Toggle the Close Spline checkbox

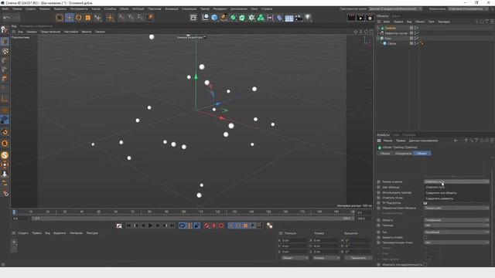(425, 237)
